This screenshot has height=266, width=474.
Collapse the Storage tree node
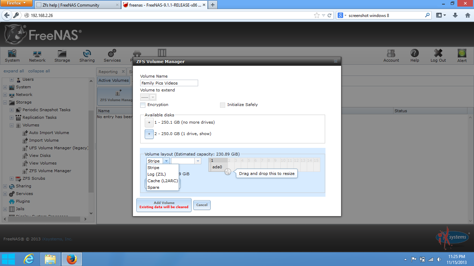5,102
